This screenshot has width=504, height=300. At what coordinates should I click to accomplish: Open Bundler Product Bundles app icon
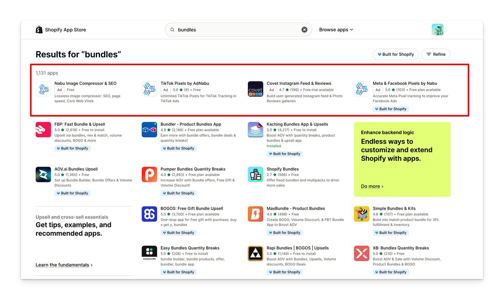point(150,130)
